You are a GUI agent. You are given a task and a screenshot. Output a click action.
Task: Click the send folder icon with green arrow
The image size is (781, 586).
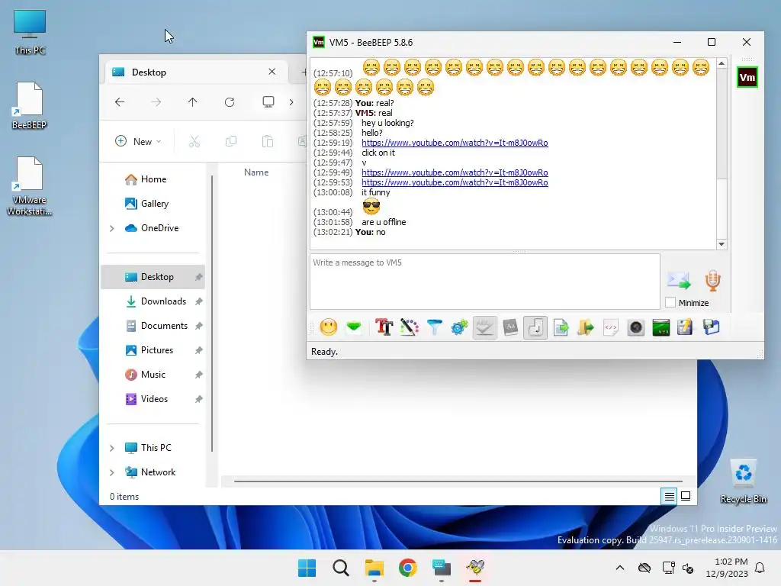586,327
